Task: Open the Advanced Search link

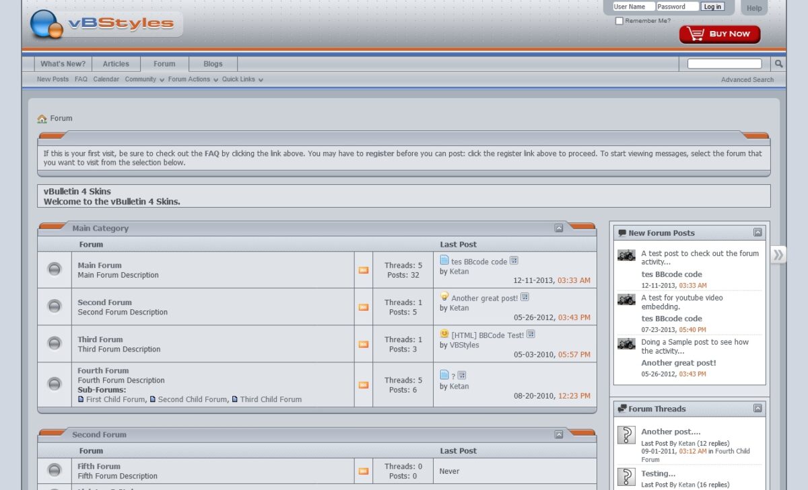Action: pyautogui.click(x=747, y=79)
